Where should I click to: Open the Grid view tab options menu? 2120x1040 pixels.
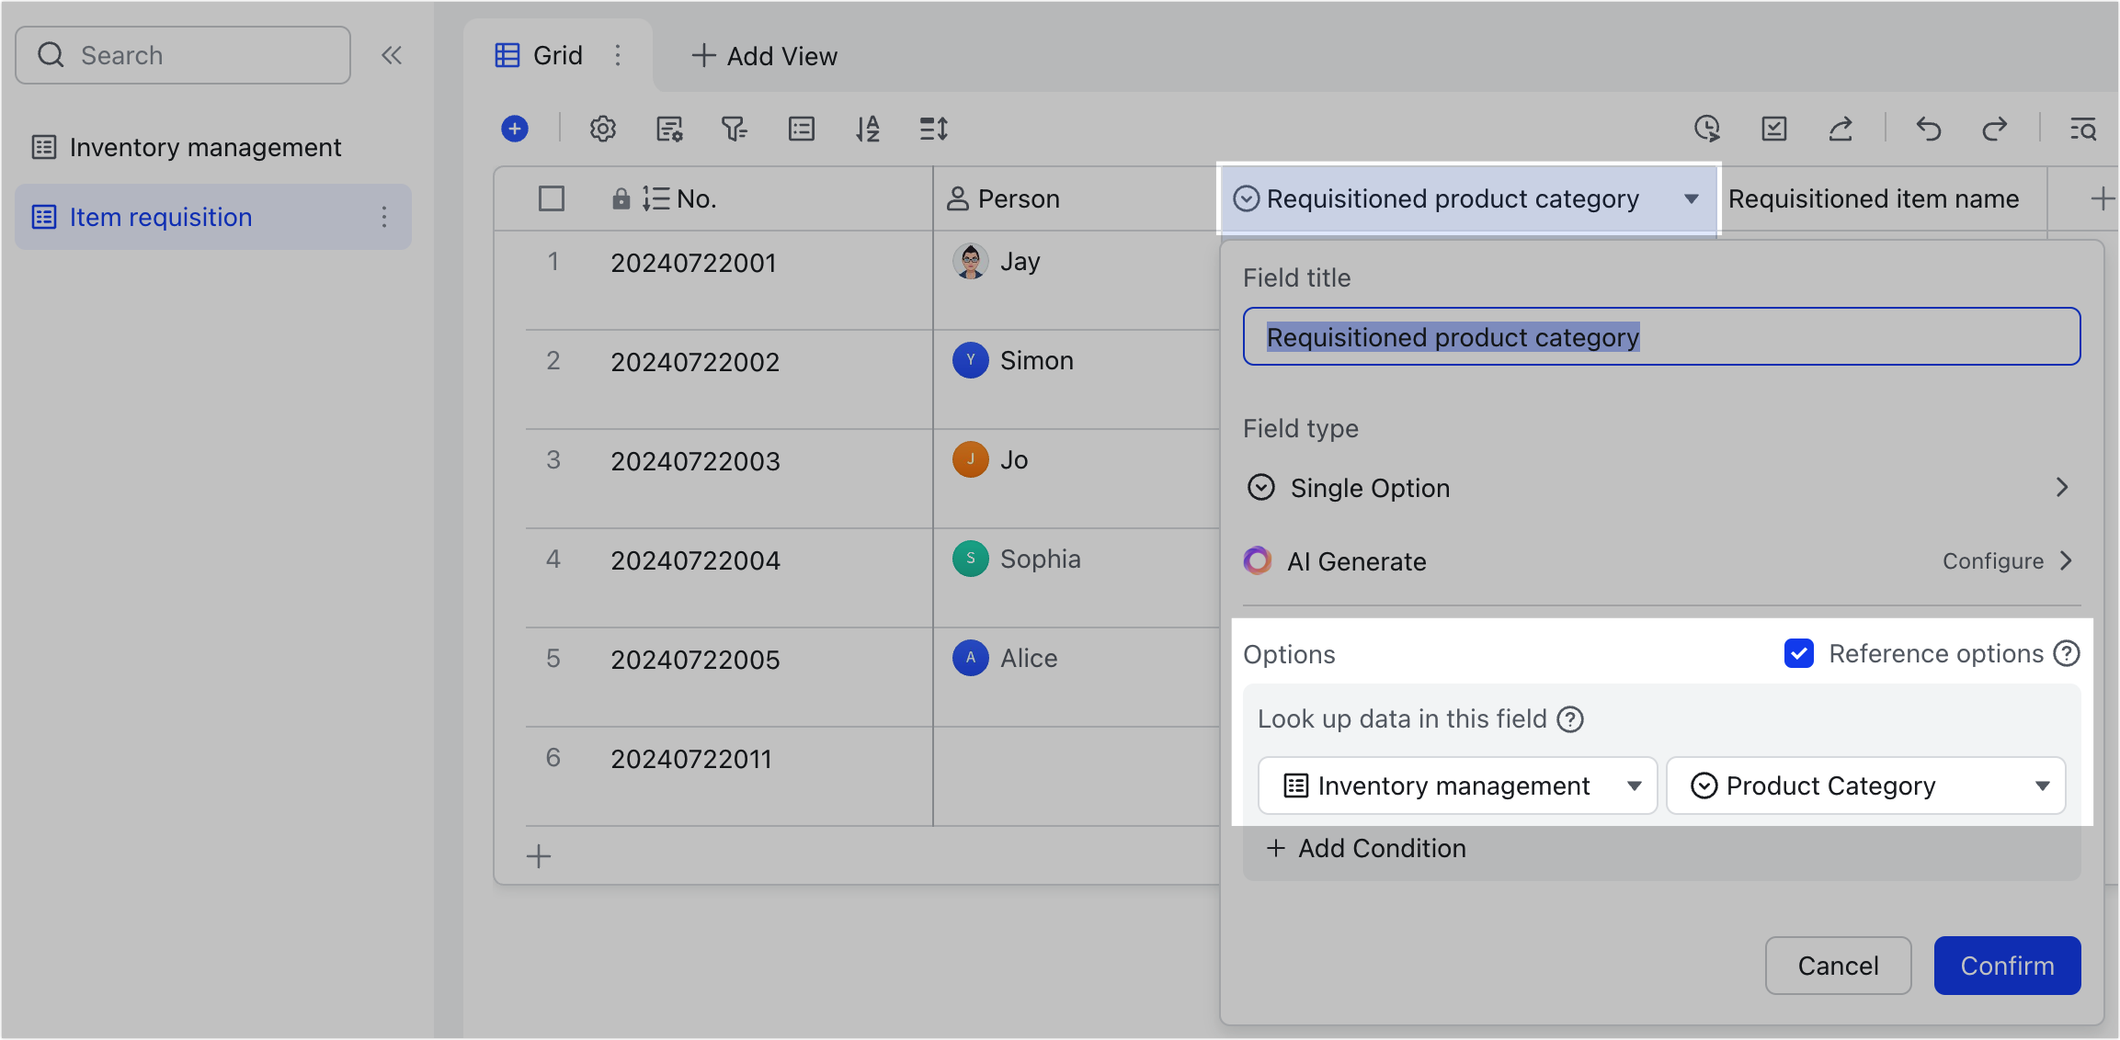(619, 55)
